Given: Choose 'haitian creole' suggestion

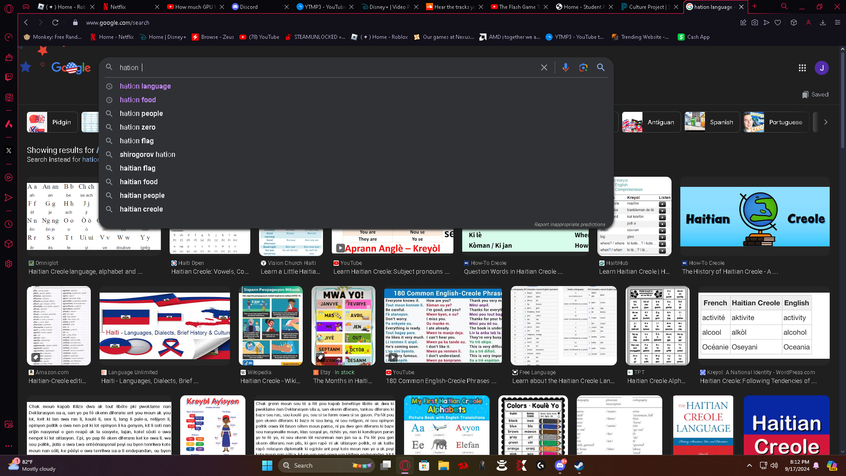Looking at the screenshot, I should (x=141, y=209).
